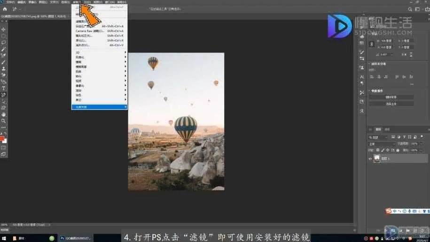The width and height of the screenshot is (430, 242).
Task: Select the Move tool in the toolbar
Action: click(4, 29)
